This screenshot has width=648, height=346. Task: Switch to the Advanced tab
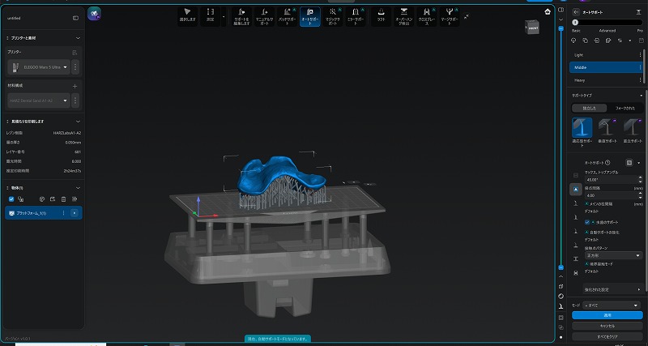pos(607,30)
